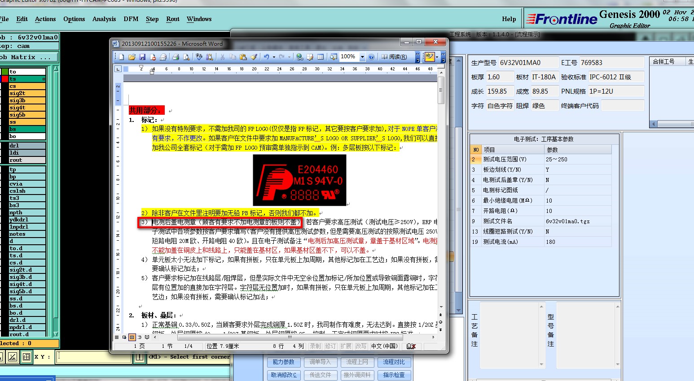Click Word vertical scrollbar down arrow
The image size is (694, 381).
[x=441, y=307]
